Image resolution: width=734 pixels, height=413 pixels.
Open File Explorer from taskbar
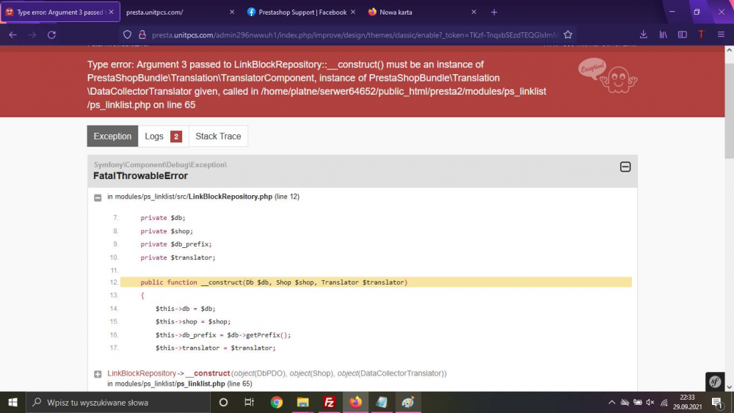pos(303,402)
